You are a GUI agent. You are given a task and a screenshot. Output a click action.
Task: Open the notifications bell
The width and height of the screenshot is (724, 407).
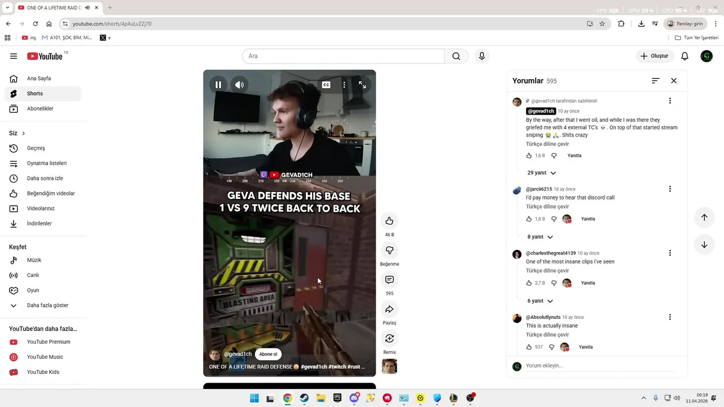point(684,56)
